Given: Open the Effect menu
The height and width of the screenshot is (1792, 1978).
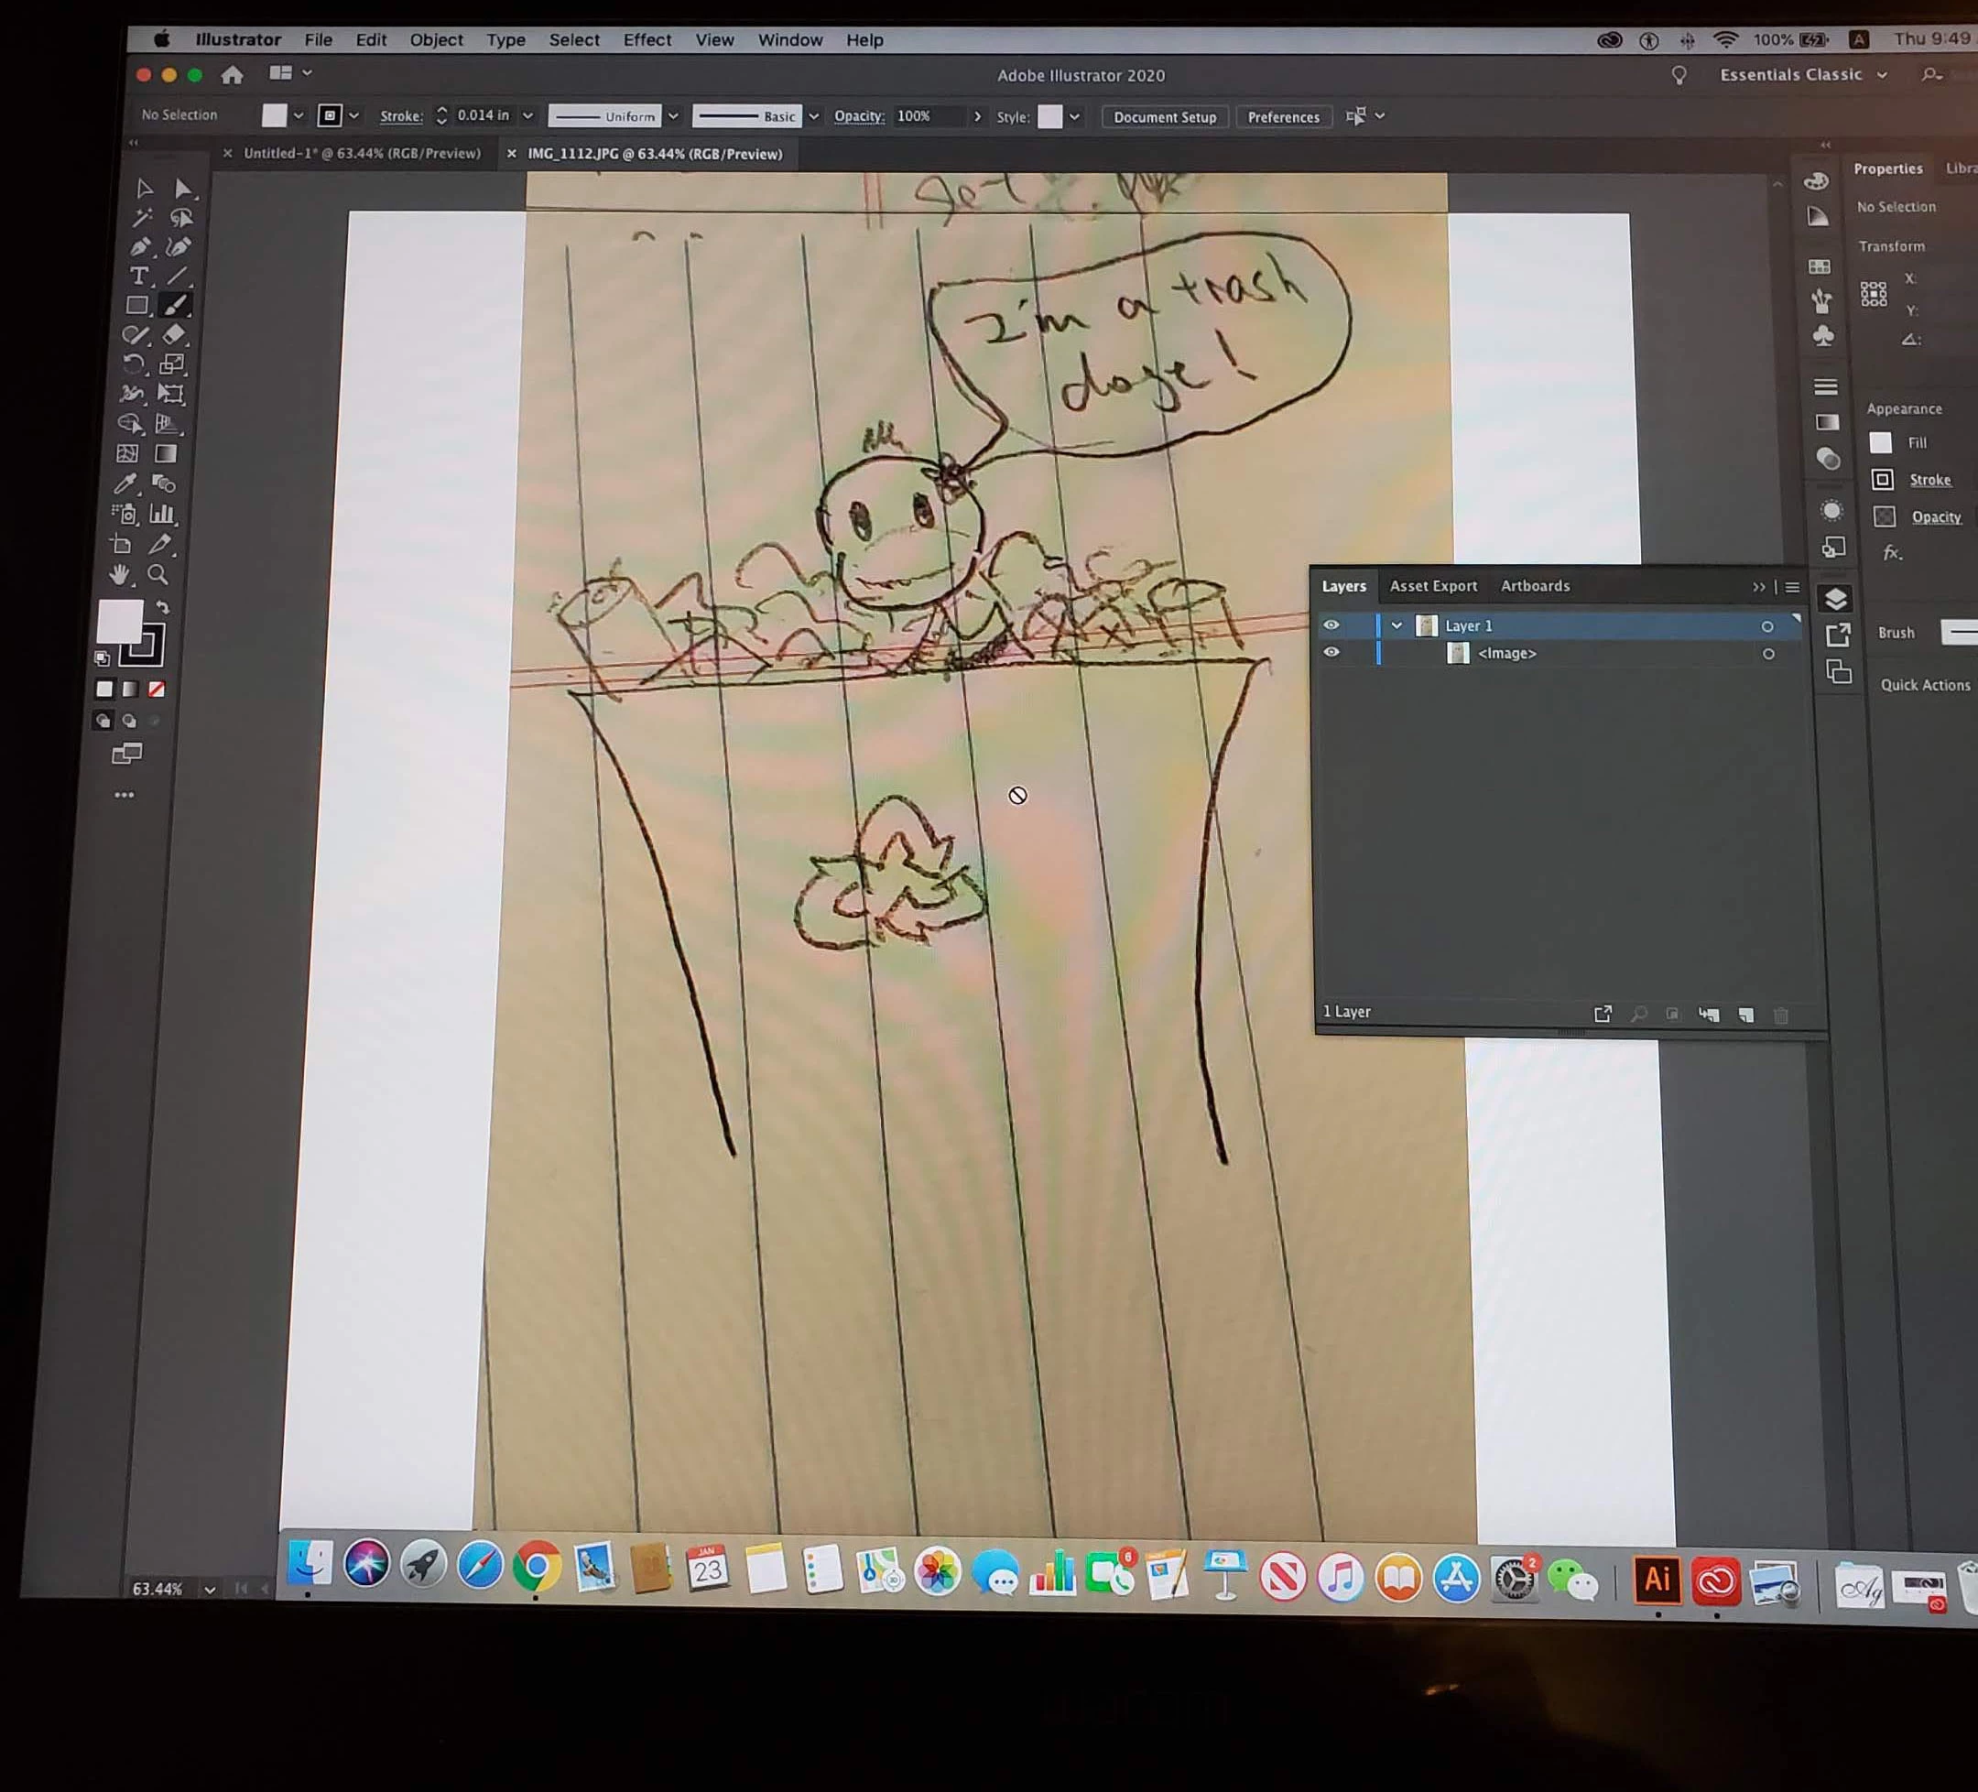Looking at the screenshot, I should tap(647, 40).
